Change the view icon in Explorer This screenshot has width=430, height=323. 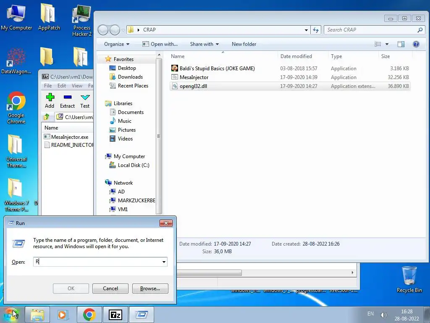[x=378, y=44]
